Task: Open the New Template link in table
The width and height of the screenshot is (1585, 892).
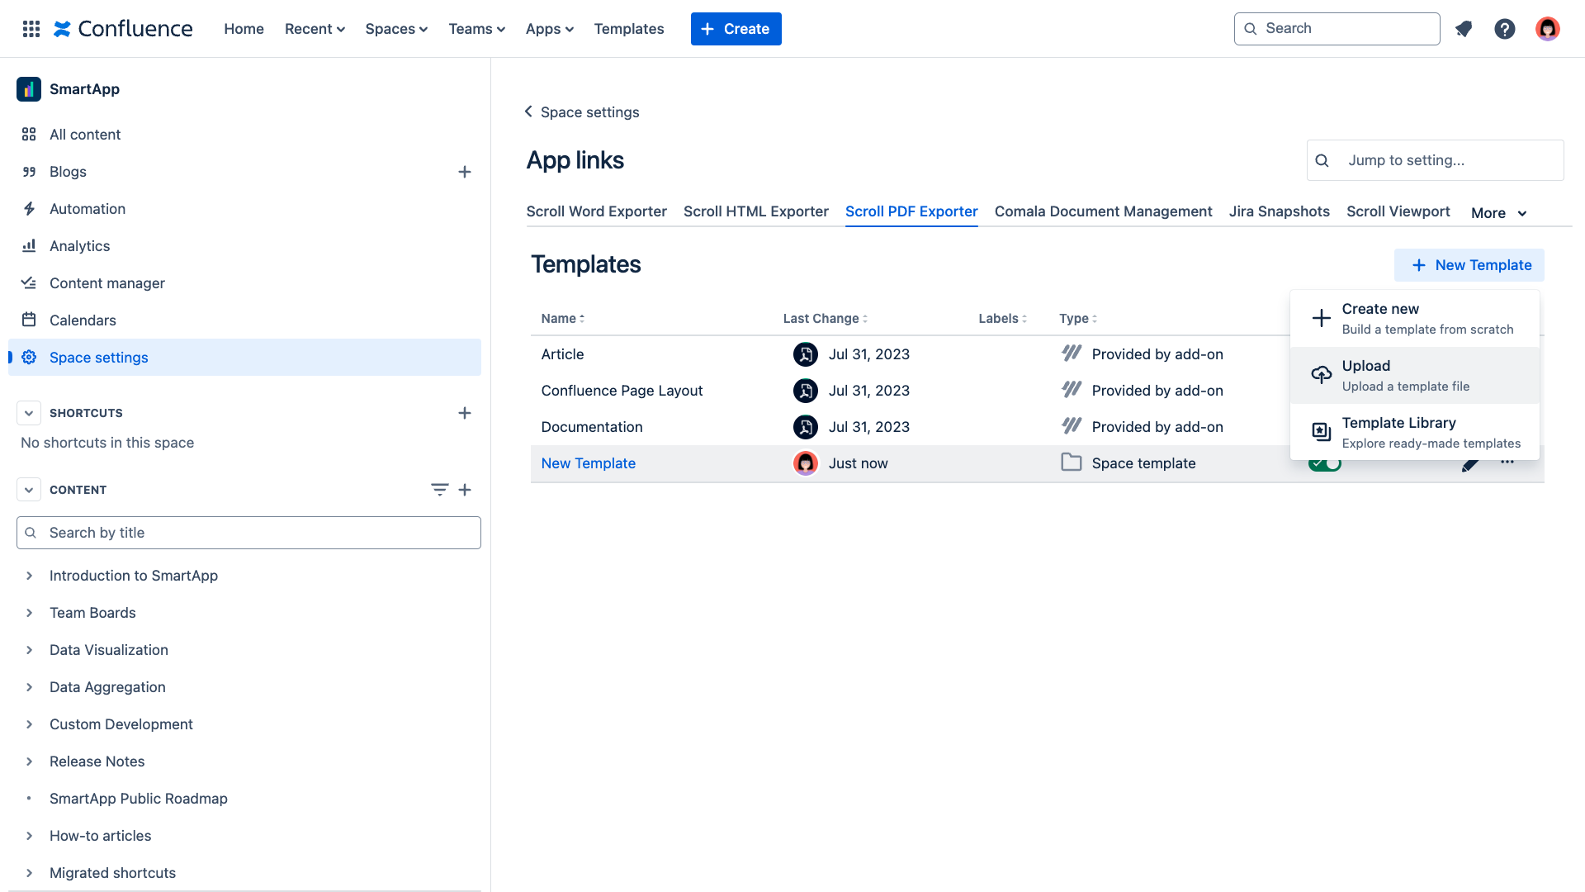Action: 588,463
